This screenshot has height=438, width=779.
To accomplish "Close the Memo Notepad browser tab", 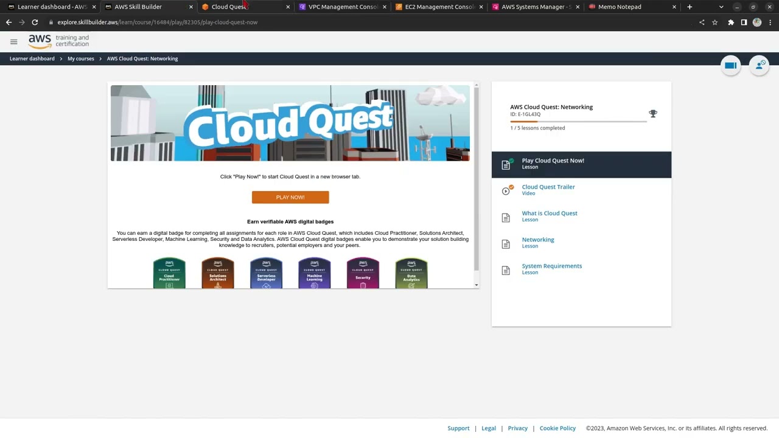I will click(x=674, y=7).
